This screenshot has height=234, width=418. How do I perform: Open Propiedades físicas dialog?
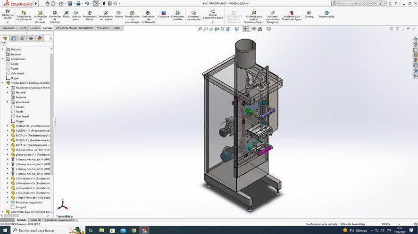[x=90, y=16]
